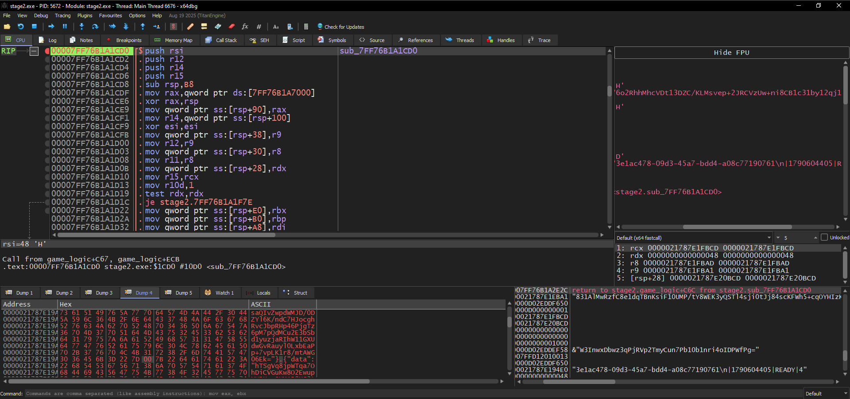Open the Scylla plugin icon
Viewport: 850px width, 399px height.
[x=174, y=27]
